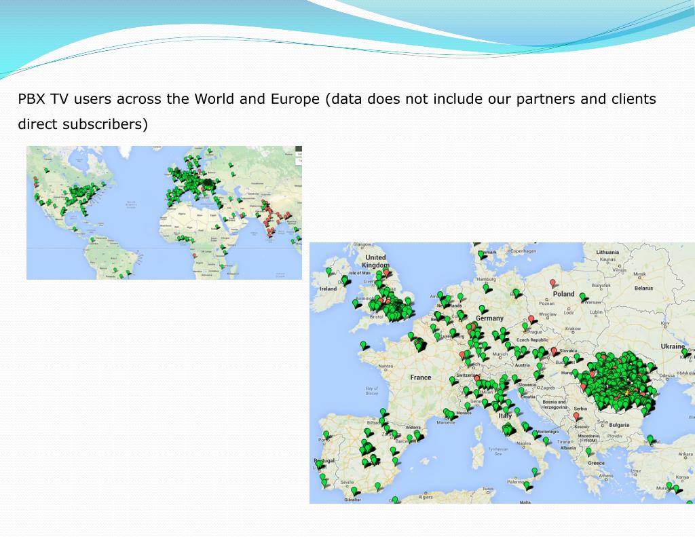Select the green marker off Brittany coast
The width and height of the screenshot is (695, 537).
364,345
